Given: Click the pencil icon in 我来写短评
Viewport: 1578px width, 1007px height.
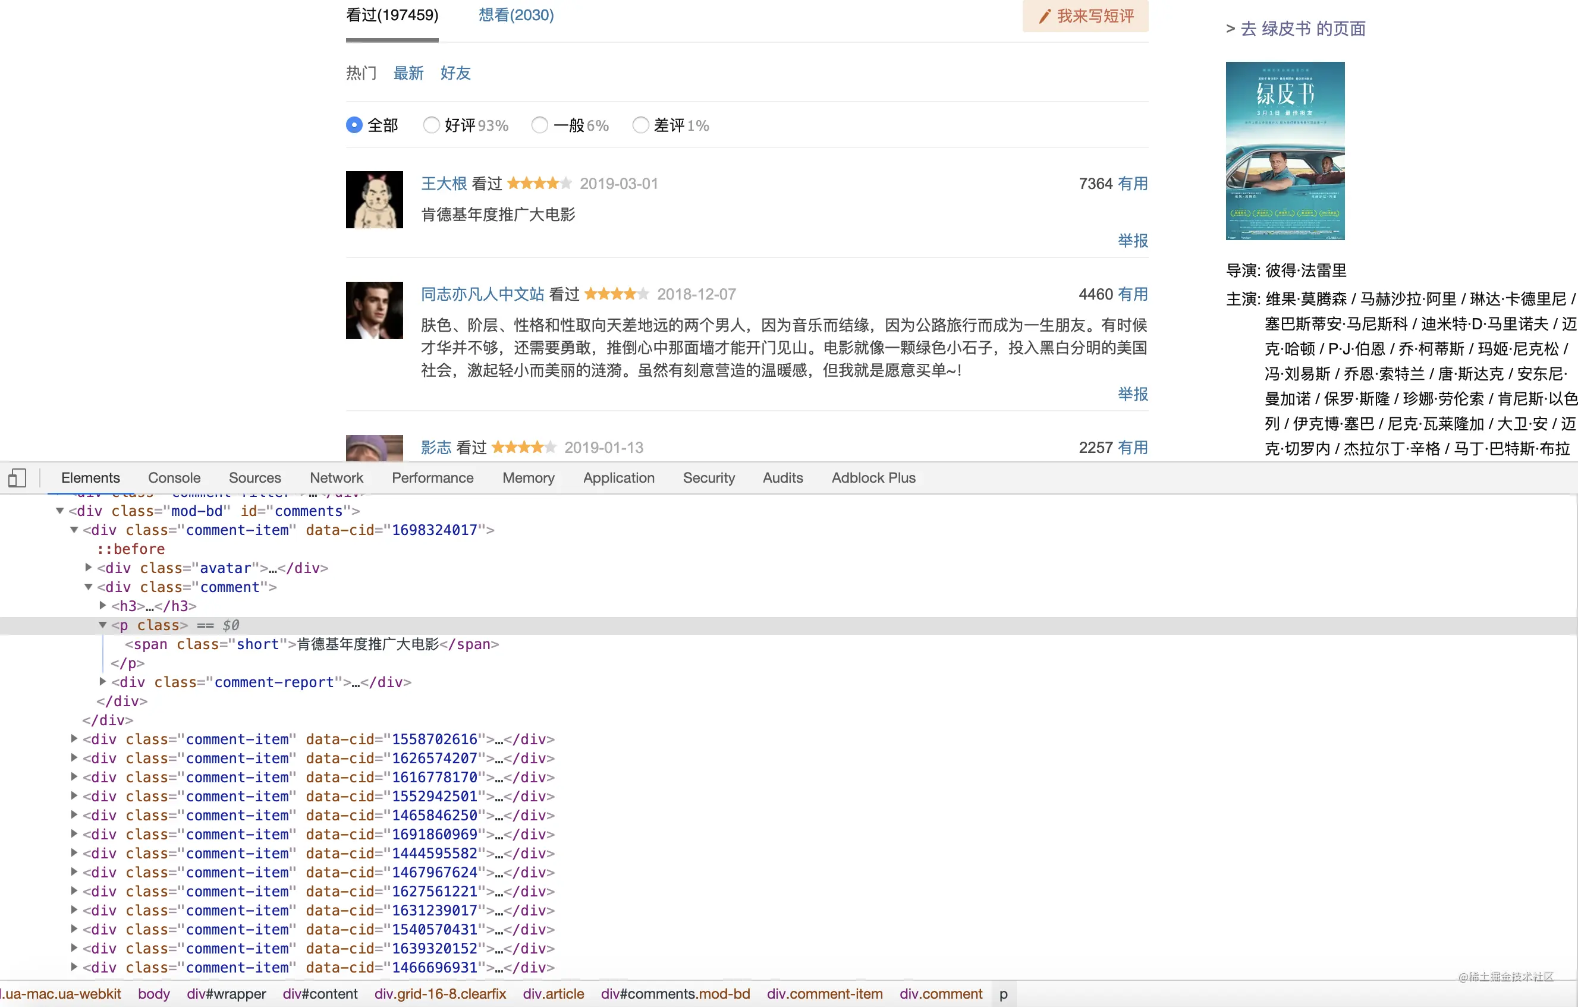Looking at the screenshot, I should click(x=1045, y=15).
